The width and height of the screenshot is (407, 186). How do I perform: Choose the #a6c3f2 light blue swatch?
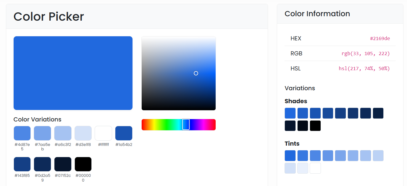[x=63, y=133]
